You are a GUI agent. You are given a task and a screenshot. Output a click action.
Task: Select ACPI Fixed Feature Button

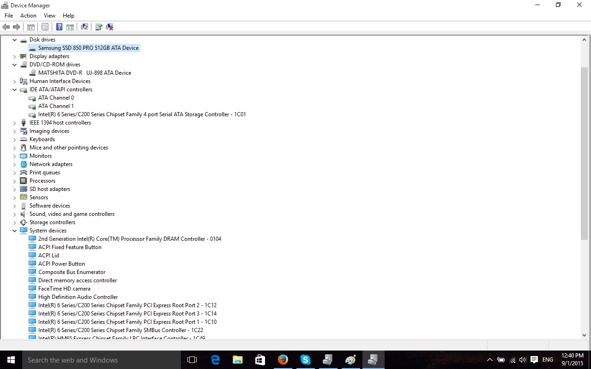pos(70,247)
